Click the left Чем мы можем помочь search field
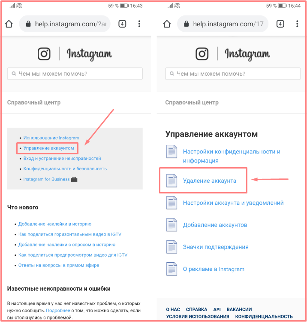Image resolution: width=307 pixels, height=322 pixels. [x=75, y=74]
